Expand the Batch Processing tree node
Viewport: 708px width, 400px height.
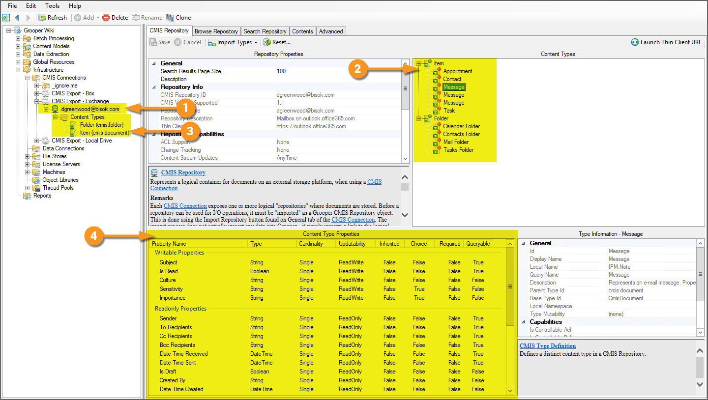[18, 38]
